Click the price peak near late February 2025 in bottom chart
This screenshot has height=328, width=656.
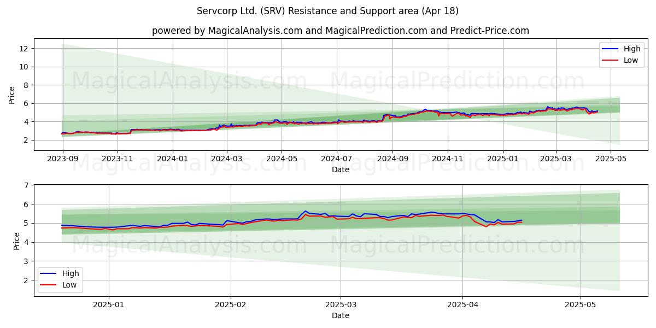(306, 211)
